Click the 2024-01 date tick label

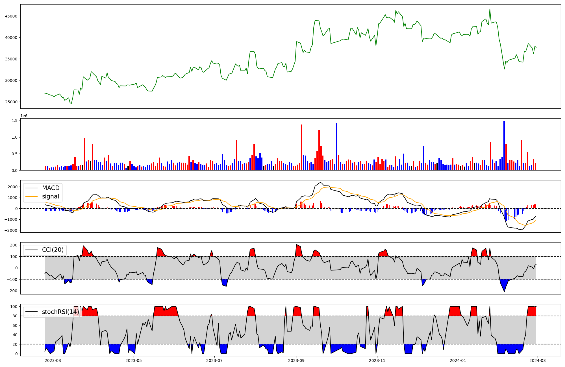tap(458, 360)
